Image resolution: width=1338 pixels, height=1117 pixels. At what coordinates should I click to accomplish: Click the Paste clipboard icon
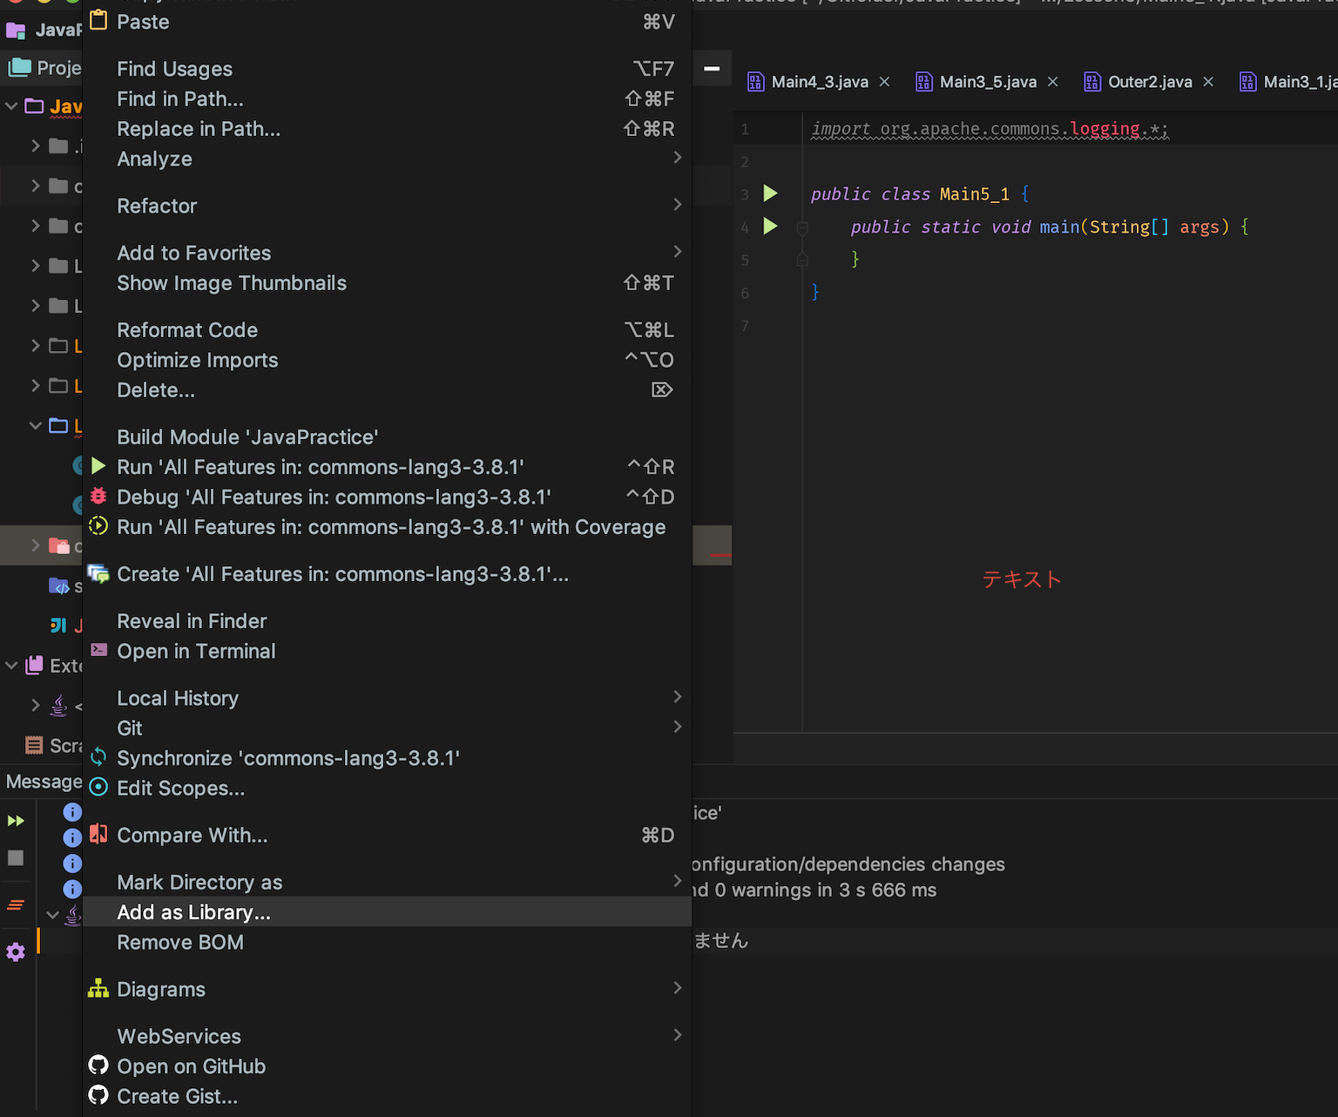(98, 20)
